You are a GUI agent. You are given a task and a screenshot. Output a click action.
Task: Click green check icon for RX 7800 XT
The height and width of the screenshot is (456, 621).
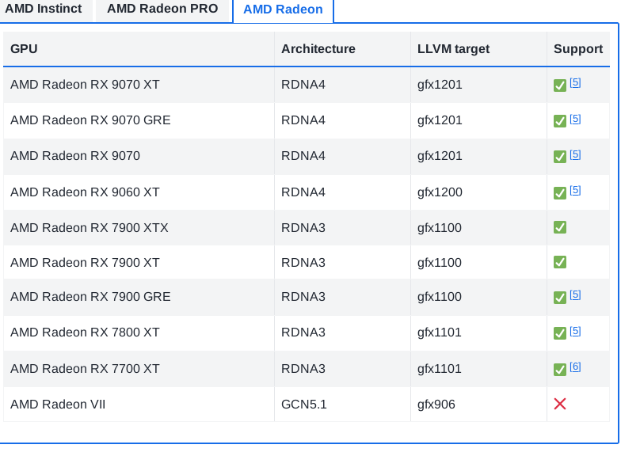click(x=560, y=332)
